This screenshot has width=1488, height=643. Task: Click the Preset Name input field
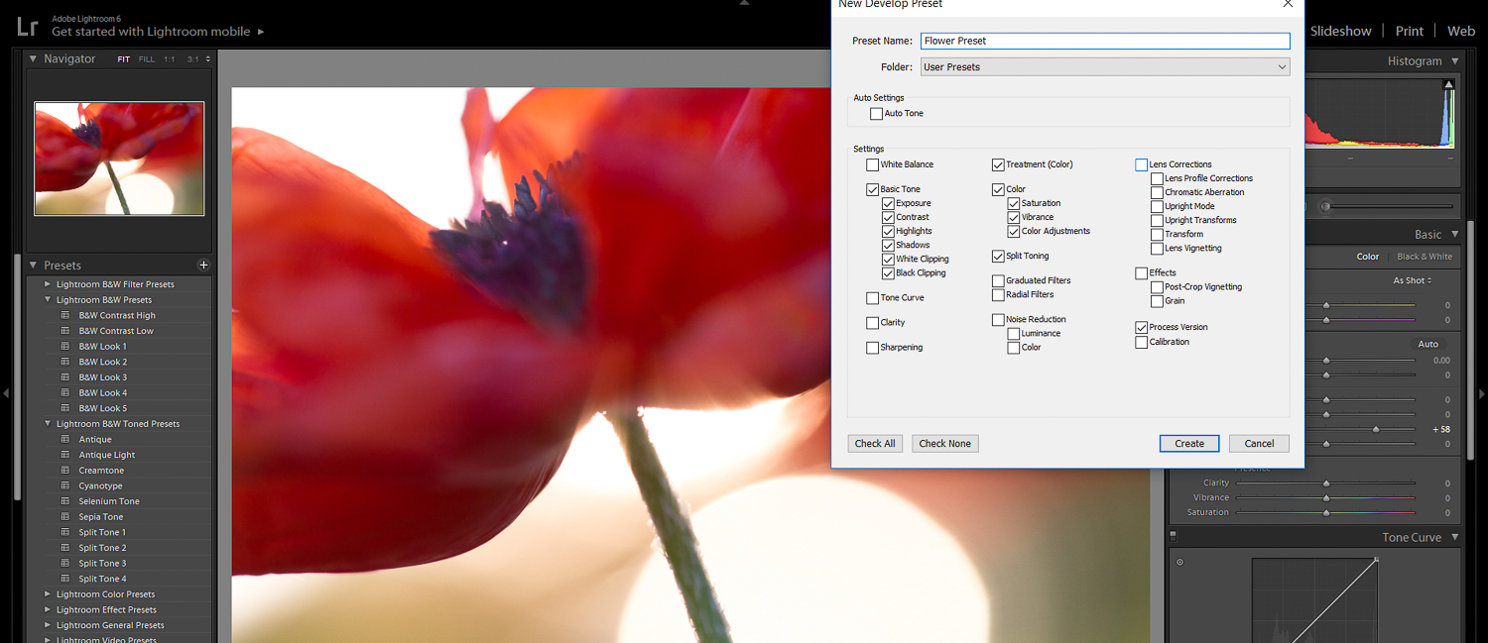[x=1105, y=41]
